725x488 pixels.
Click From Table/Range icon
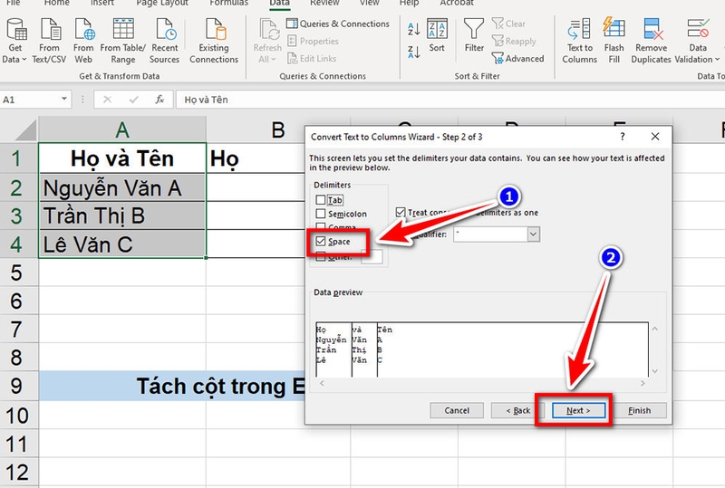pyautogui.click(x=123, y=29)
